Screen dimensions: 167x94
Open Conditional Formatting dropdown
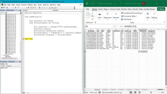(x=132, y=13)
